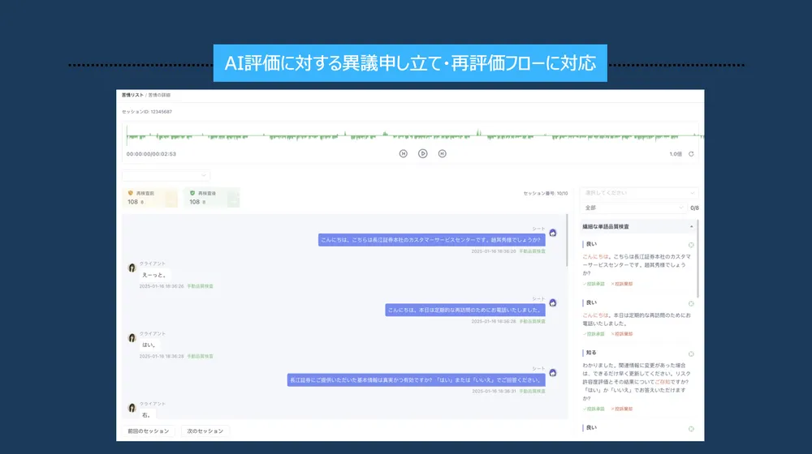812x454 pixels.
Task: Click 手動品質検査 under えーっと message
Action: coord(200,286)
